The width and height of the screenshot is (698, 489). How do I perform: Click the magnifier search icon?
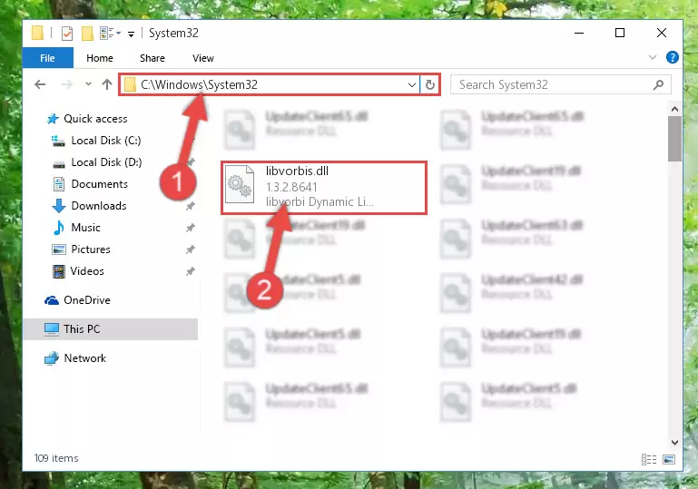pos(658,84)
